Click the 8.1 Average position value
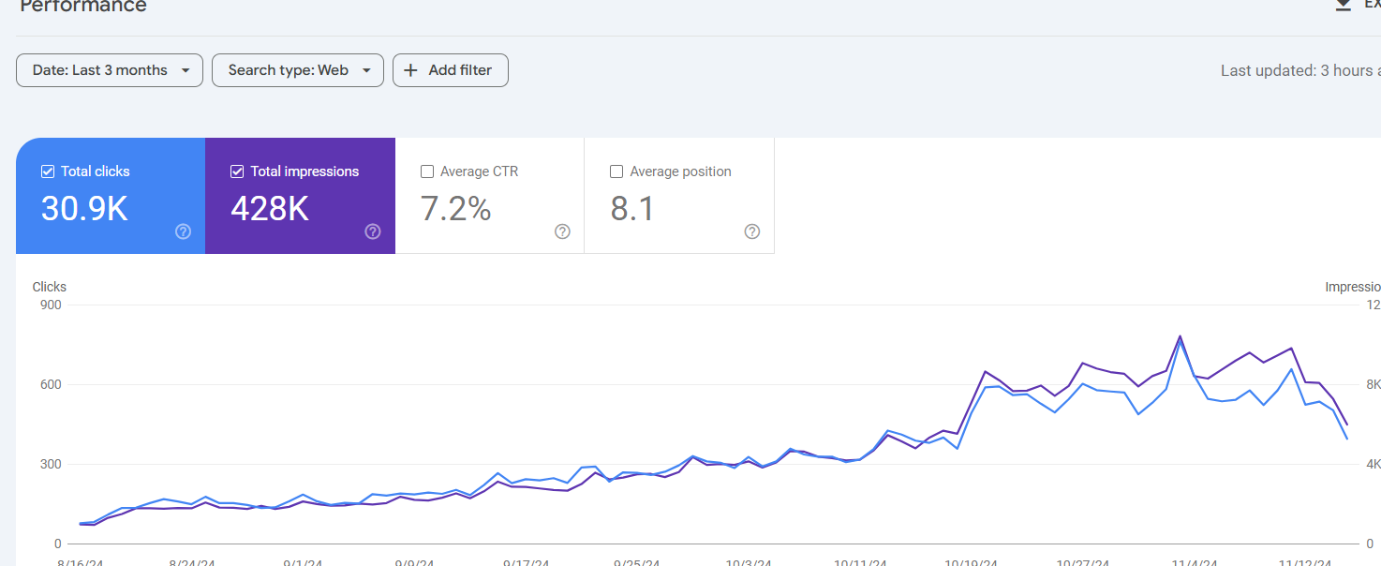 632,209
